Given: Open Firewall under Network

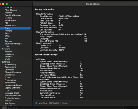Looking at the screenshot, I should 8,52.
